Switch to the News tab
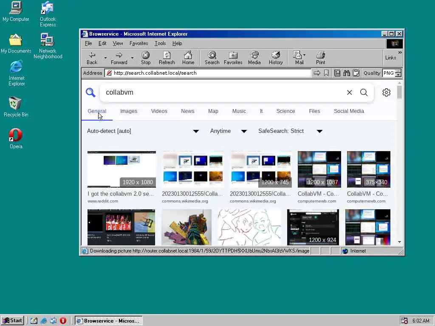Screen dimensions: 435x326 coord(187,111)
